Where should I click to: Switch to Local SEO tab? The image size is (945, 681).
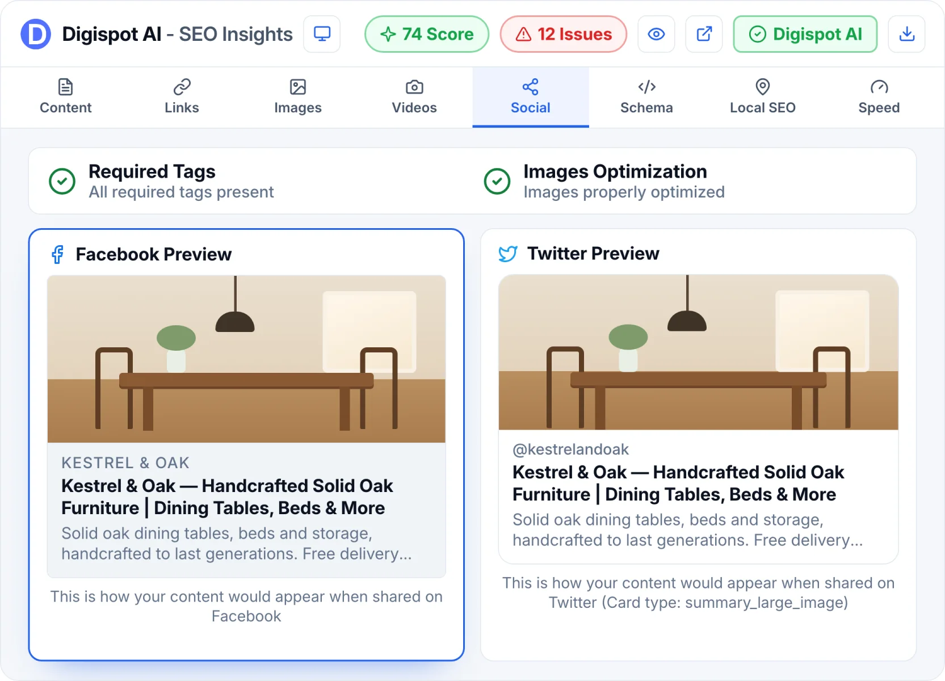tap(763, 97)
